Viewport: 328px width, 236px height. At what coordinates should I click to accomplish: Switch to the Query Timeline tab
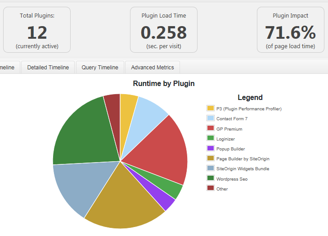(100, 68)
